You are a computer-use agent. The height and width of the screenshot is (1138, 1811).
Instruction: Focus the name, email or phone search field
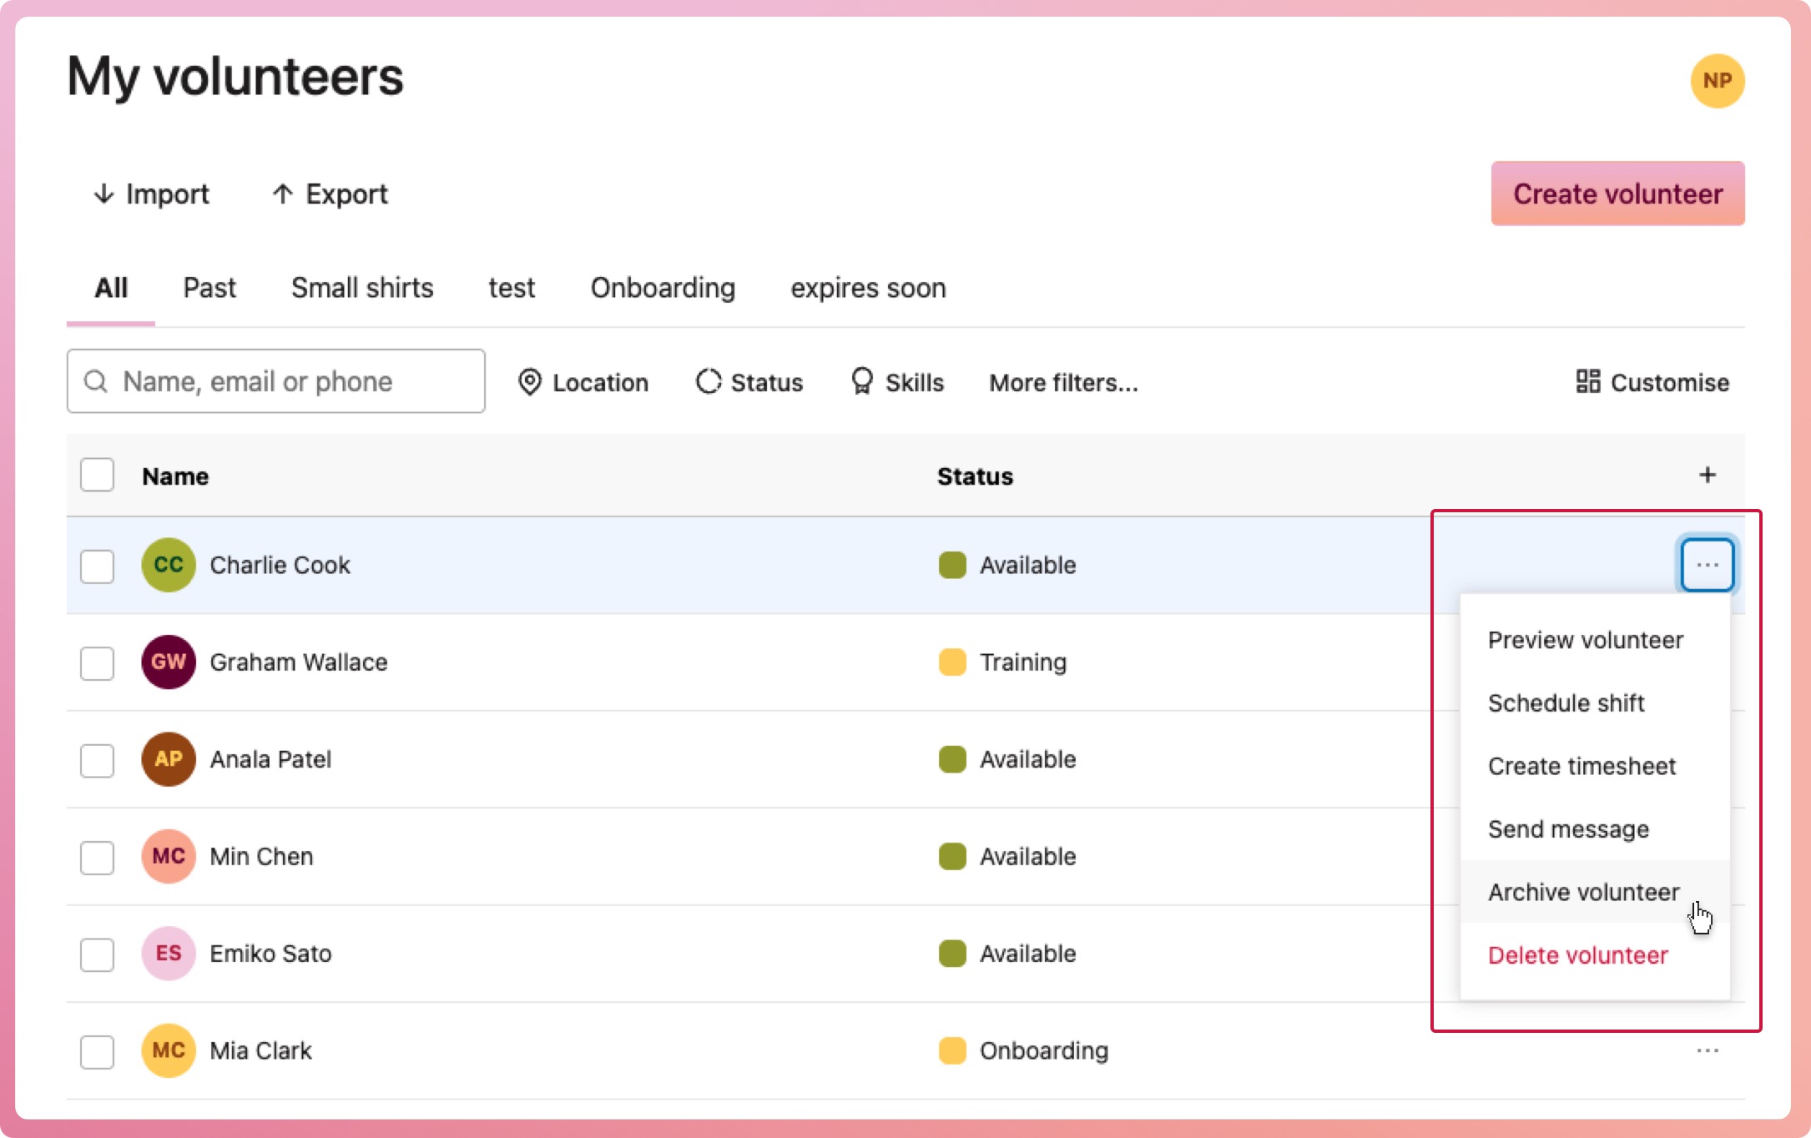point(275,381)
